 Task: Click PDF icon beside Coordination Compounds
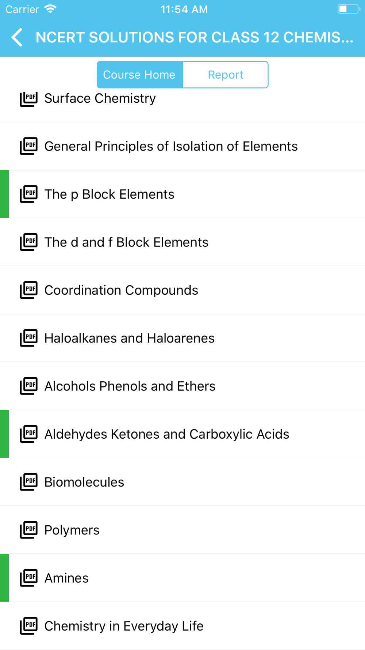point(28,290)
